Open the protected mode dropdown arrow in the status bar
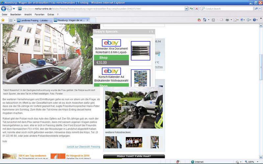 [x=241, y=162]
